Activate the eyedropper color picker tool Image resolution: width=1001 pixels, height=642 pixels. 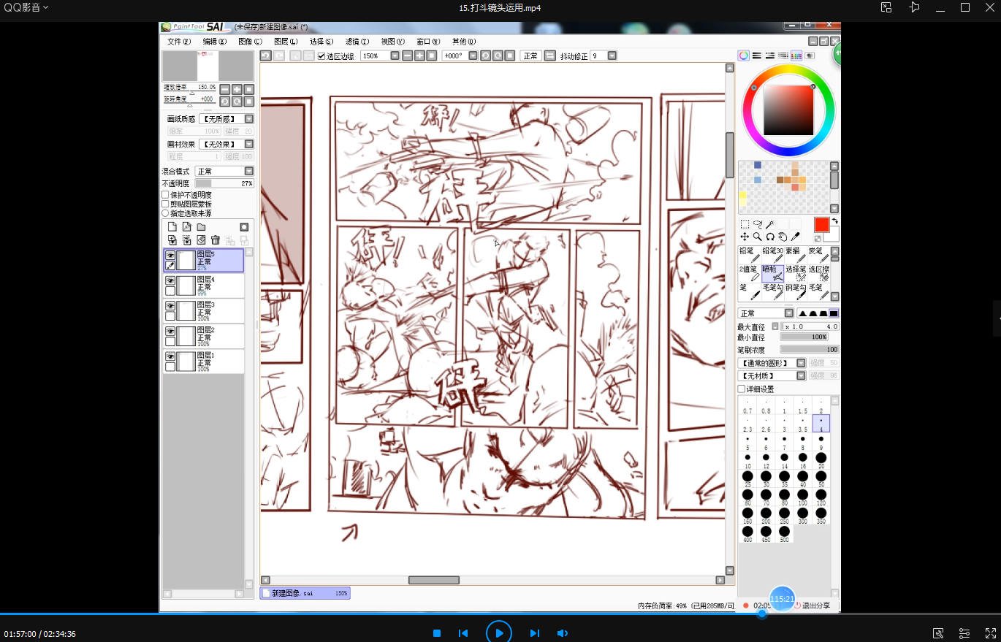(x=796, y=237)
